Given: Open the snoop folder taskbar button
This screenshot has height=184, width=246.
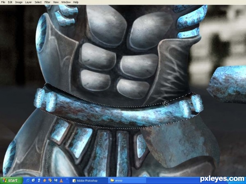Looking at the screenshot, I should point(127,181).
